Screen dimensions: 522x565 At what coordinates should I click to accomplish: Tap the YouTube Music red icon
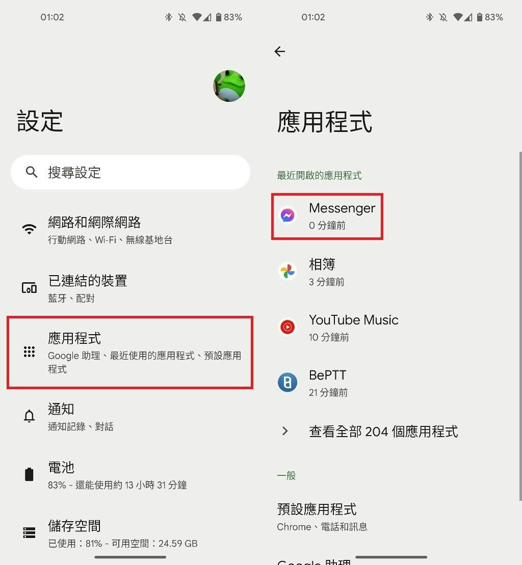(x=288, y=327)
